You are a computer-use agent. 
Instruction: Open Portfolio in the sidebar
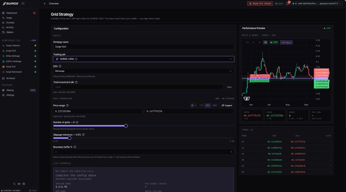coord(10,23)
